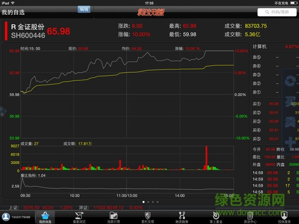Tap the account number 13424179489

pos(21,217)
